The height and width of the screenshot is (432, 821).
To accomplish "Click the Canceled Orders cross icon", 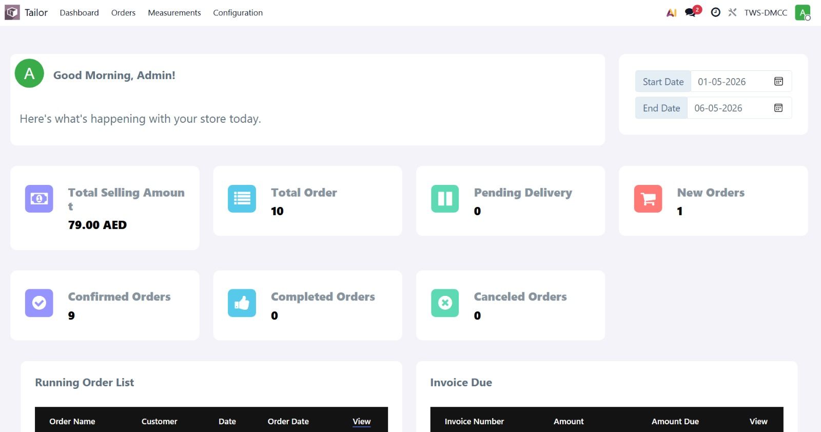I will coord(445,303).
